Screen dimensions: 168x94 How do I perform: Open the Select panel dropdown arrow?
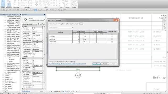(5, 8)
